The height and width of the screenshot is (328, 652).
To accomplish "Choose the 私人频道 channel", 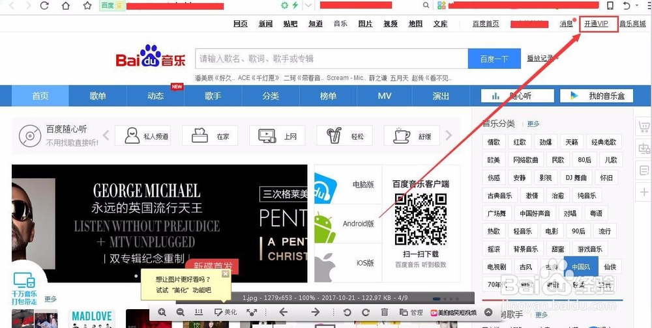I will click(x=143, y=136).
